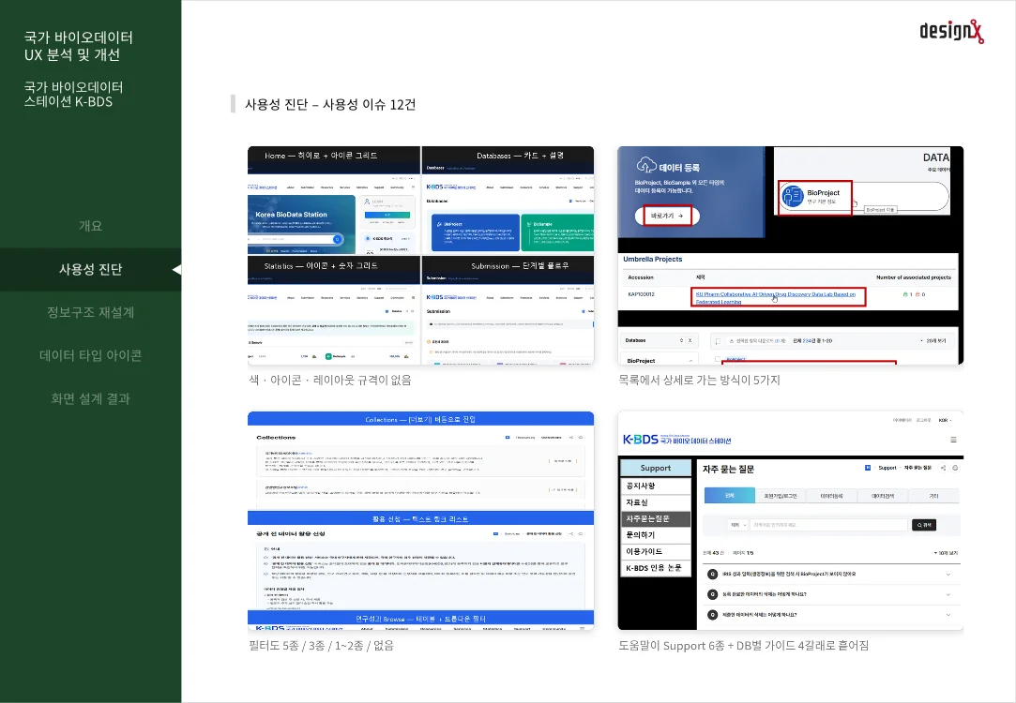Screen dimensions: 1016x703
Task: Open 데이터 타입 아이콘 section in sidebar
Action: [x=90, y=355]
